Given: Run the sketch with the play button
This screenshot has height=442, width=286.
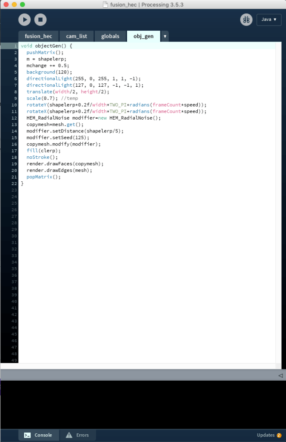Looking at the screenshot, I should 25,19.
